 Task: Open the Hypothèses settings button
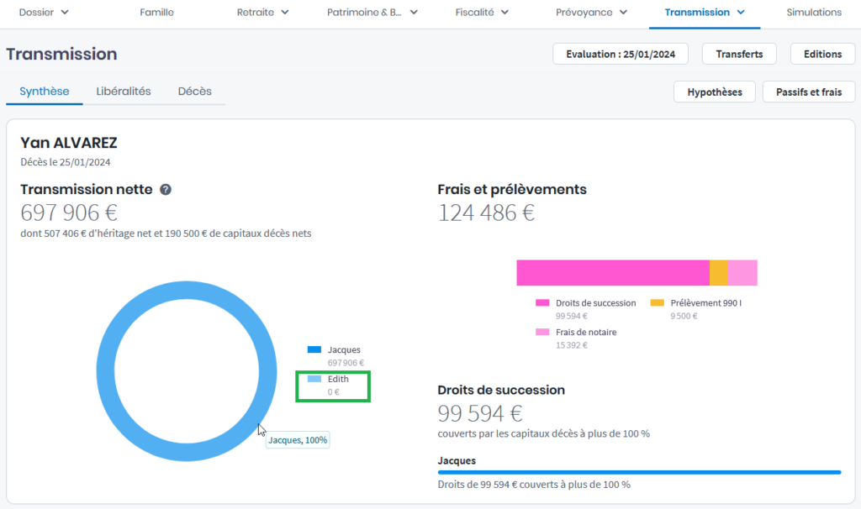tap(715, 92)
